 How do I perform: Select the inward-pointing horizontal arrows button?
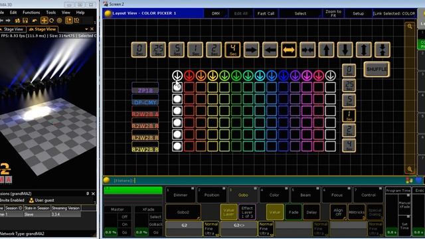[307, 50]
